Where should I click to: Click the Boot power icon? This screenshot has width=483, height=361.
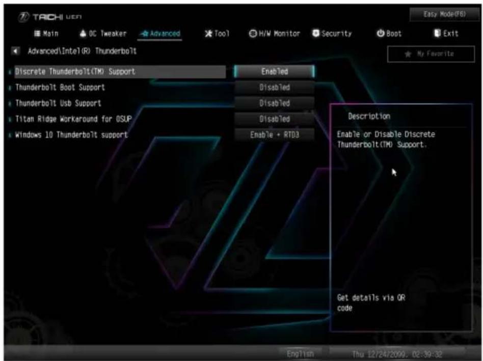coord(381,33)
